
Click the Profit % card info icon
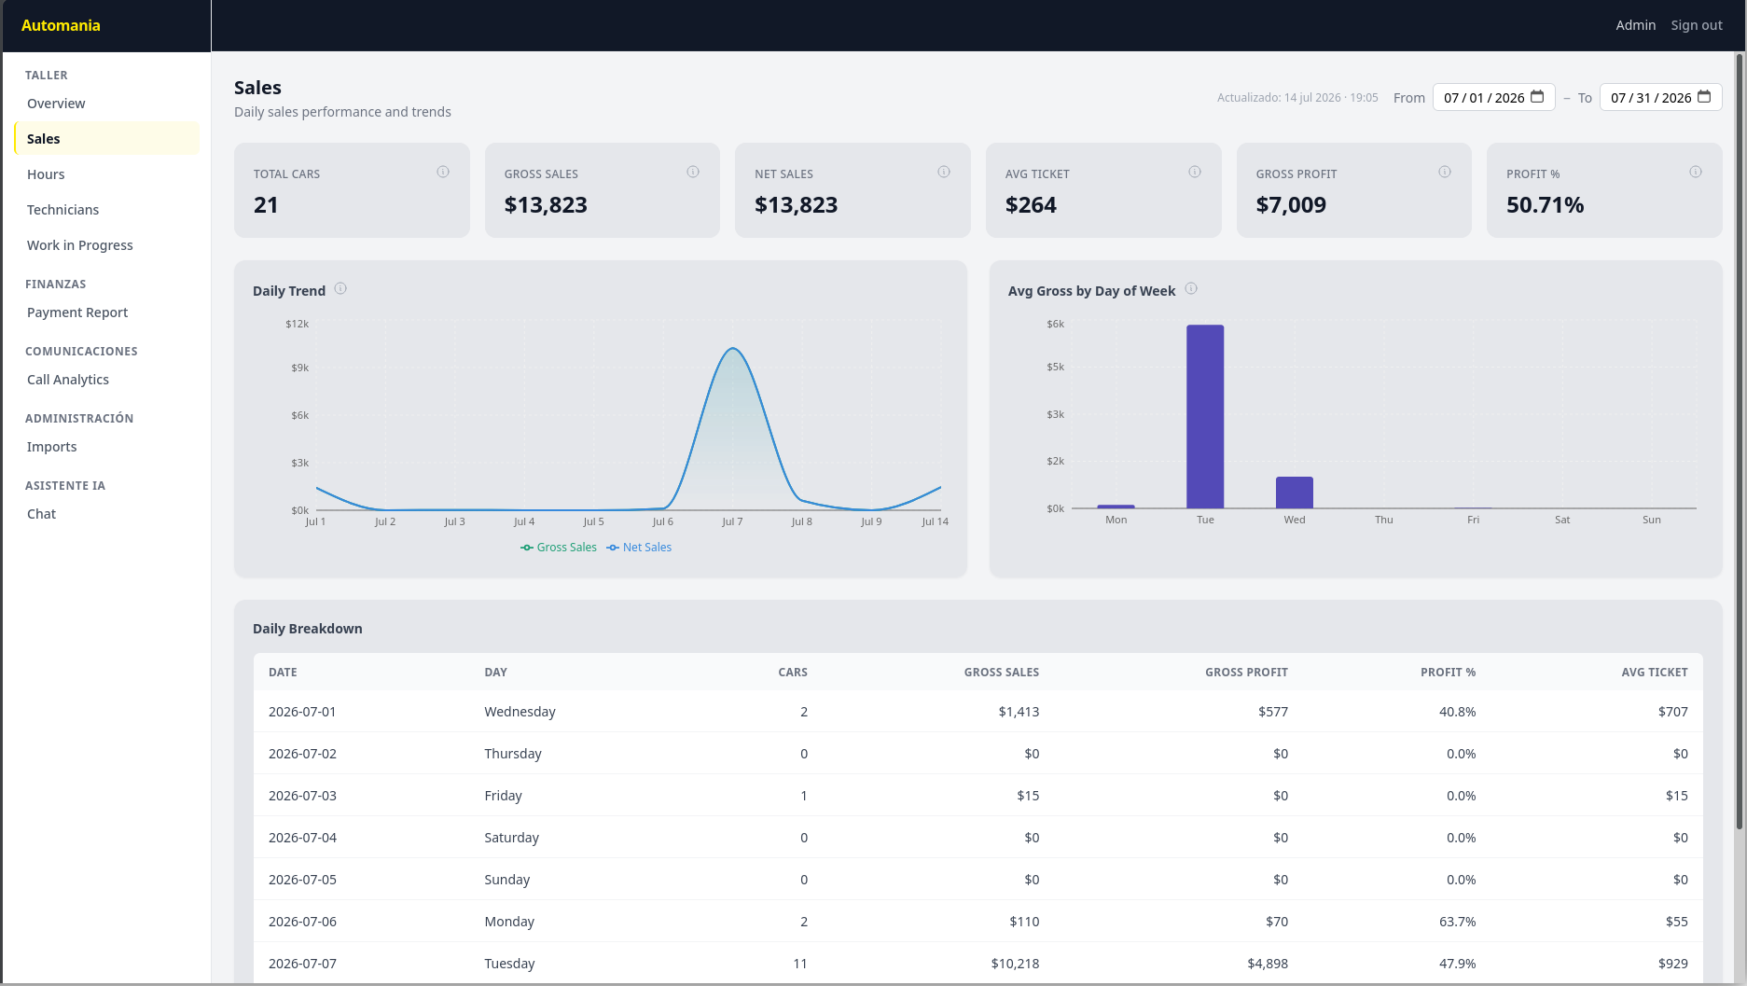[1696, 172]
